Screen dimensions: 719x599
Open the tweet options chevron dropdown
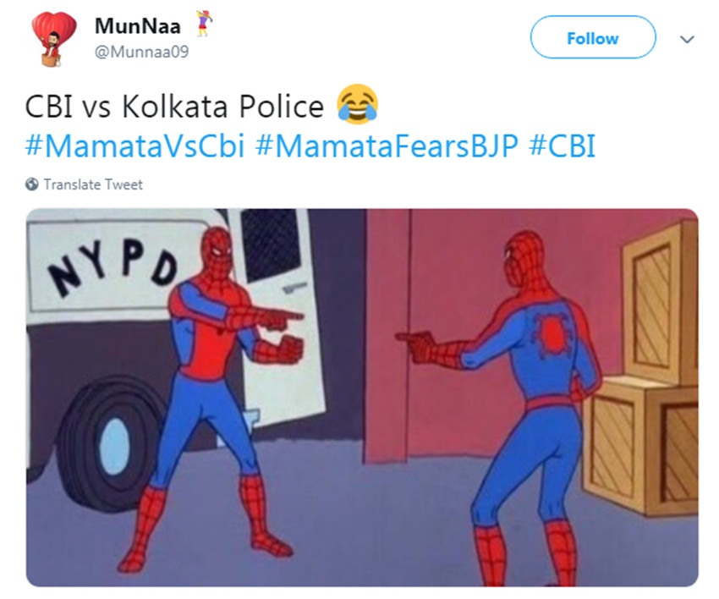[687, 40]
